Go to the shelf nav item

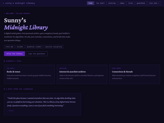pos(100,3)
